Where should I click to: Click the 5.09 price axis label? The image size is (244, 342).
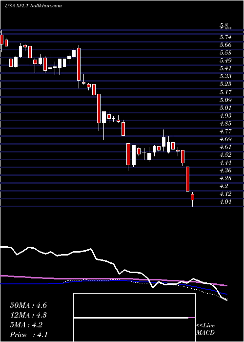coord(225,100)
